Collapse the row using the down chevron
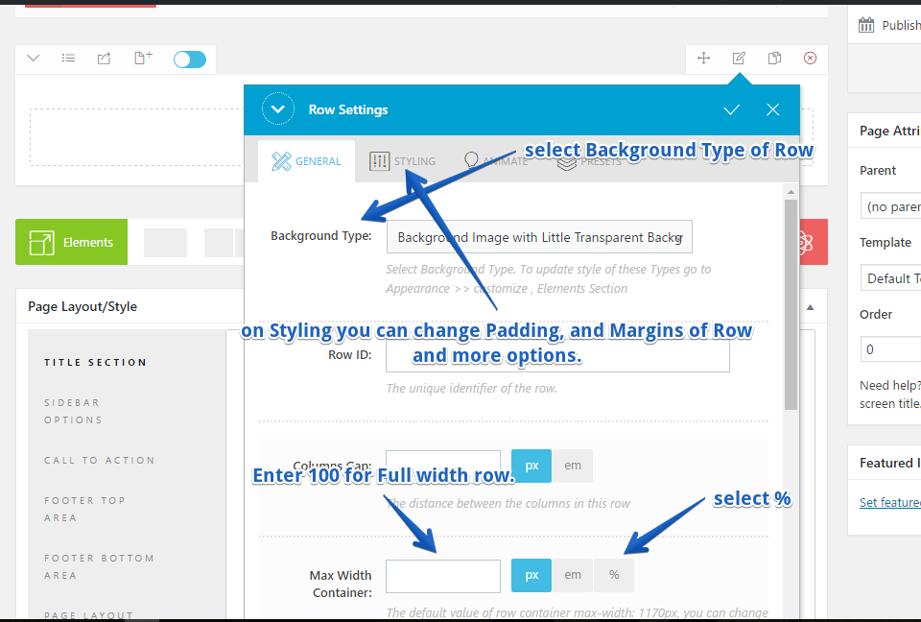 click(x=34, y=59)
